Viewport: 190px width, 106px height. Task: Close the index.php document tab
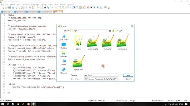[36, 12]
